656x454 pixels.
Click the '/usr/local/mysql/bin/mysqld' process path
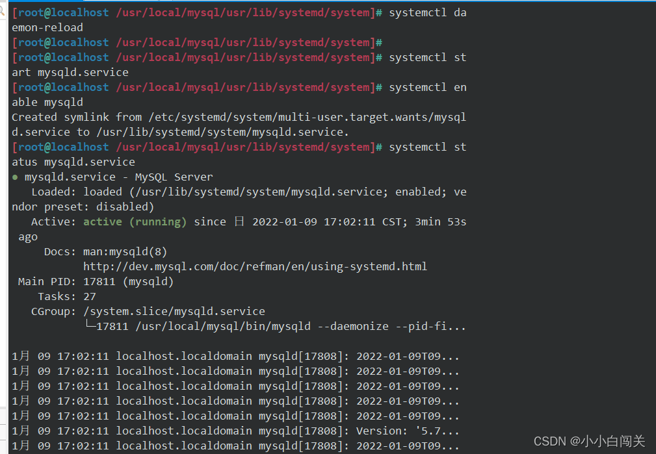[223, 327]
